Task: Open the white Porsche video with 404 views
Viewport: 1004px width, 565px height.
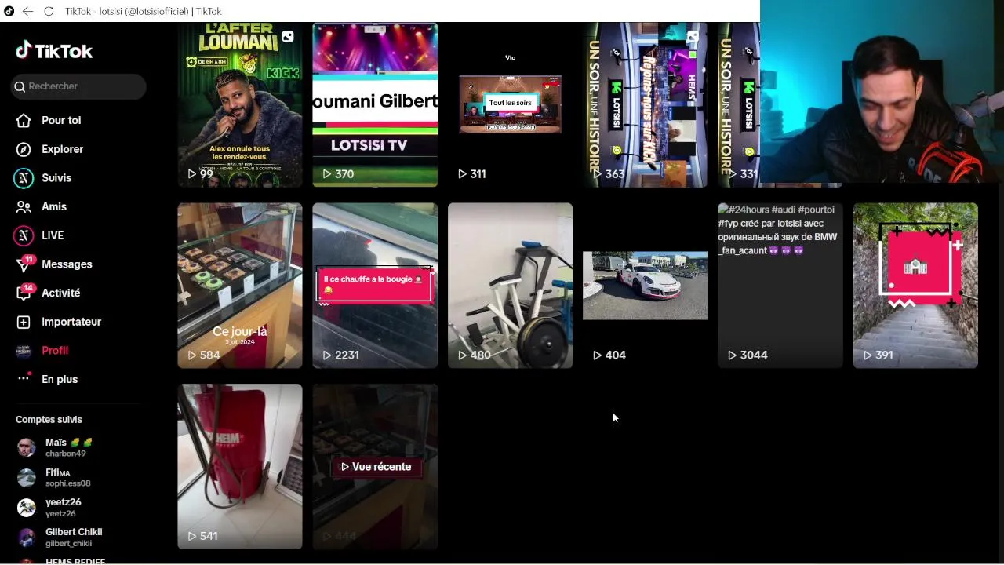Action: point(645,286)
